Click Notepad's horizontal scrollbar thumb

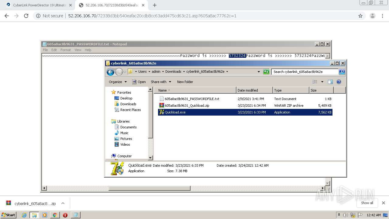pos(150,188)
